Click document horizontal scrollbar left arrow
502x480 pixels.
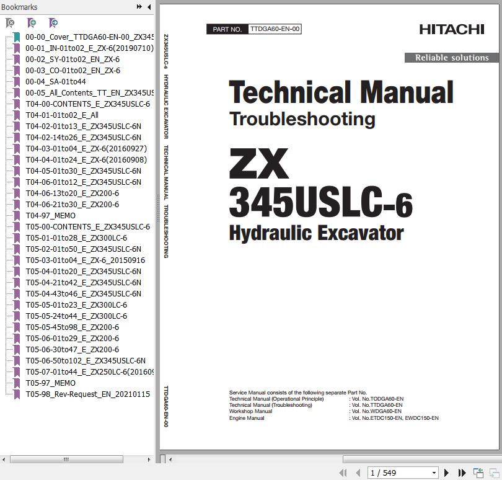tap(170, 460)
